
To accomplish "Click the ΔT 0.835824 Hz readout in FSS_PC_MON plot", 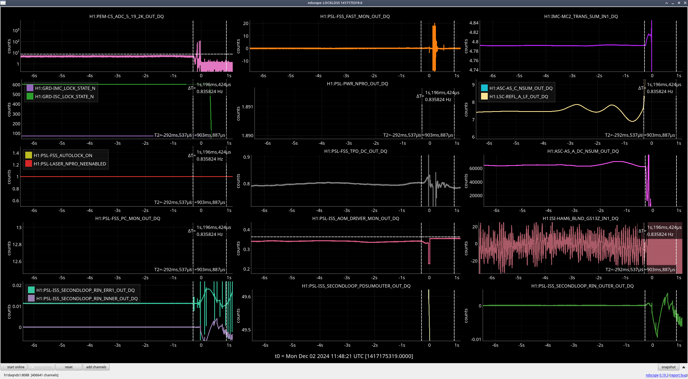I will tap(210, 231).
